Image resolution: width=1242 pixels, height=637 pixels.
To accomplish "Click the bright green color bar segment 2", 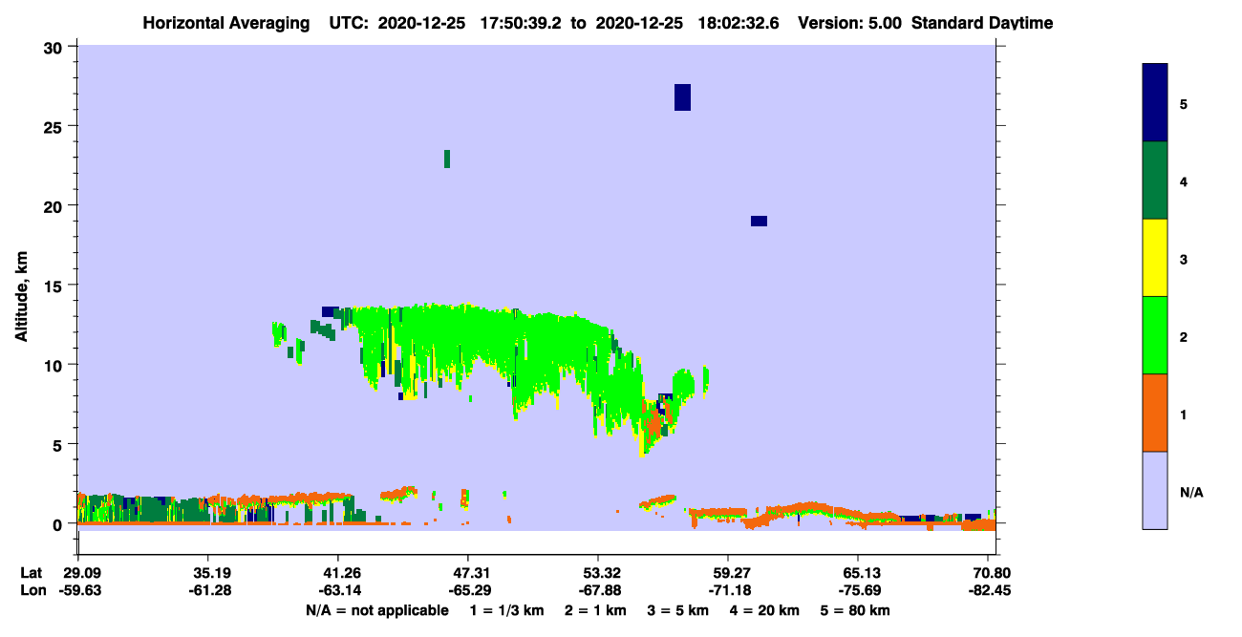I will coord(1155,335).
